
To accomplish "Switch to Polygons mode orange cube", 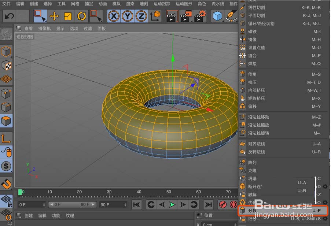I will pos(6,121).
